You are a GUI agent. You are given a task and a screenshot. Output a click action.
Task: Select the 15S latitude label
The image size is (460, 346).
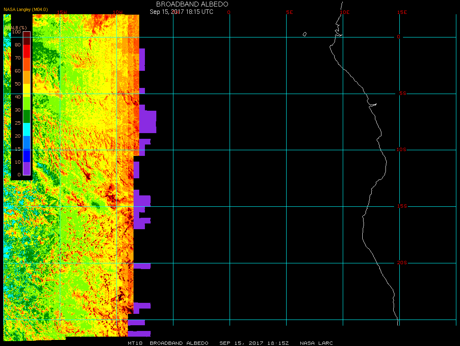click(401, 206)
